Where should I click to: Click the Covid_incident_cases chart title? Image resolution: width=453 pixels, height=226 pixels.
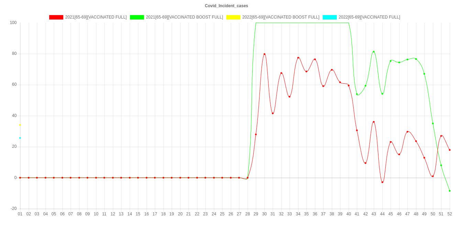point(226,6)
